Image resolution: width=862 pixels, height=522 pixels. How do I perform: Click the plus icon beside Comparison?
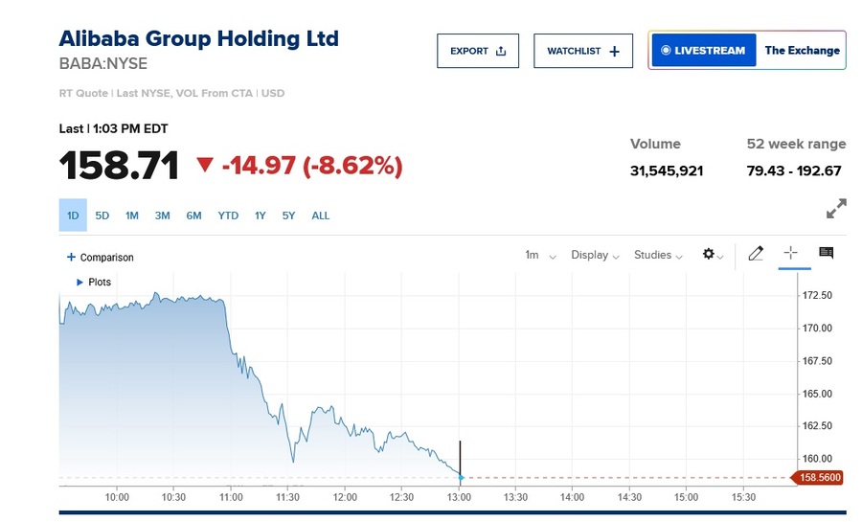tap(71, 258)
